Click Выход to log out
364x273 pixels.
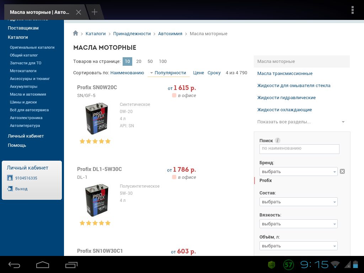21,189
